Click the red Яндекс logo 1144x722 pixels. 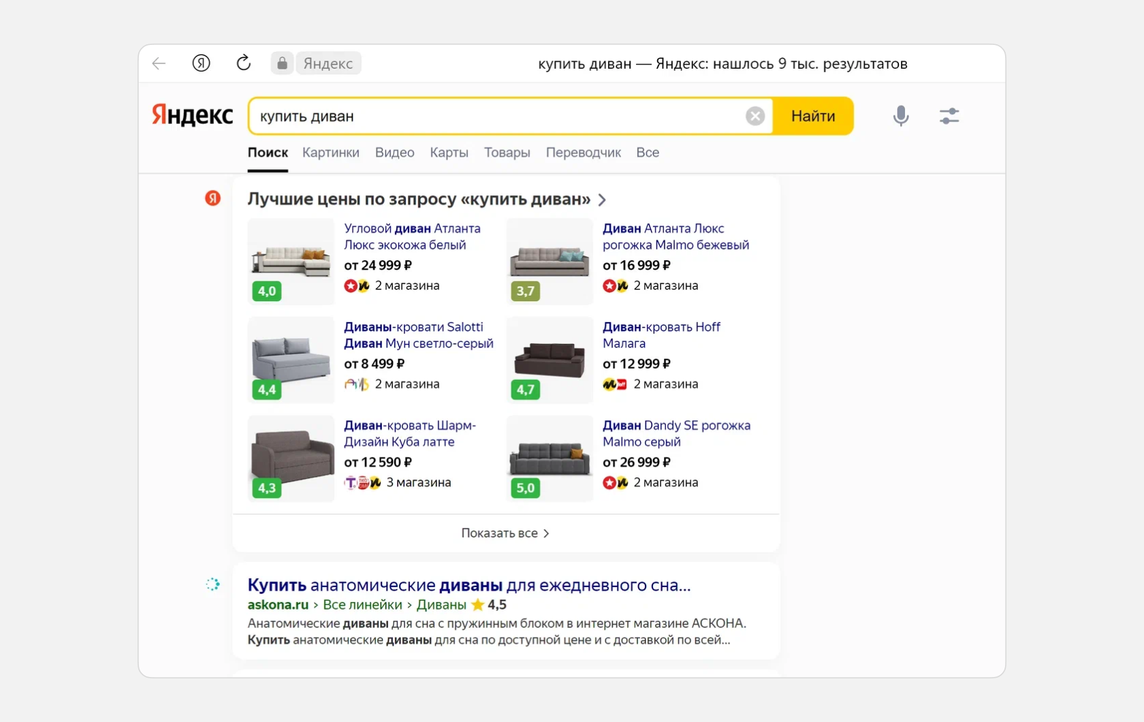[192, 115]
